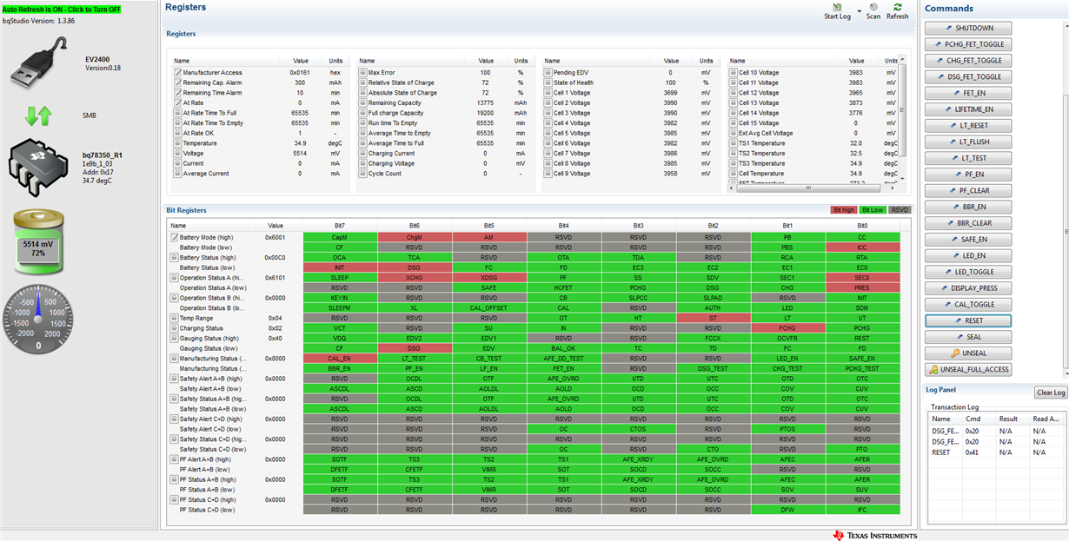Click the CHG_FET_TOGGLE command button
This screenshot has height=541, width=1069.
pos(968,61)
